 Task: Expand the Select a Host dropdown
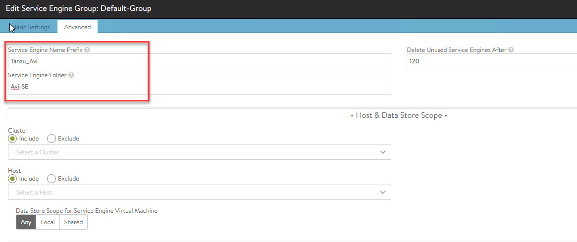[x=199, y=192]
